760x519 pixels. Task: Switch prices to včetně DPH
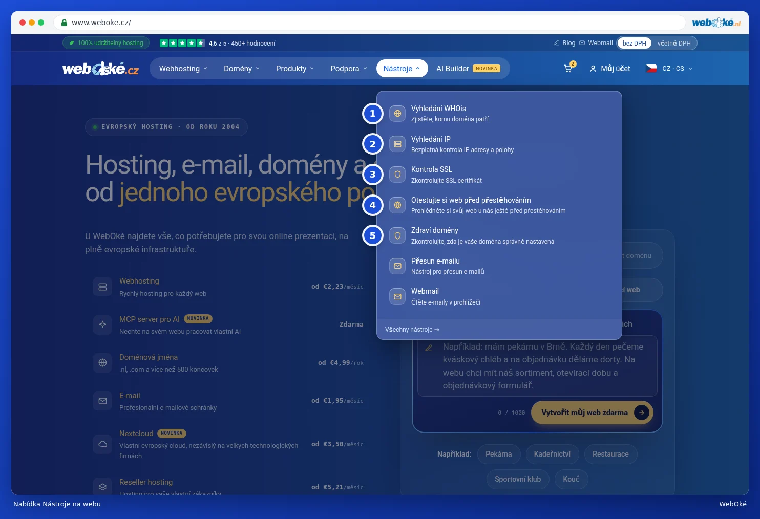click(674, 43)
